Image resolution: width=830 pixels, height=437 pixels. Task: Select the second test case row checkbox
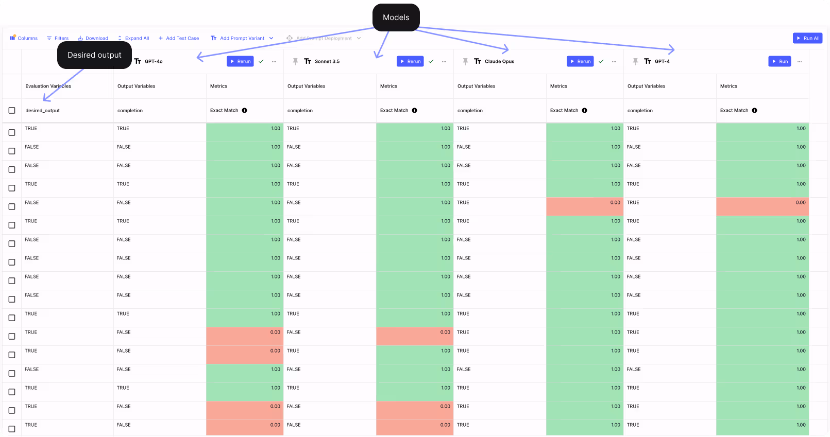12,151
